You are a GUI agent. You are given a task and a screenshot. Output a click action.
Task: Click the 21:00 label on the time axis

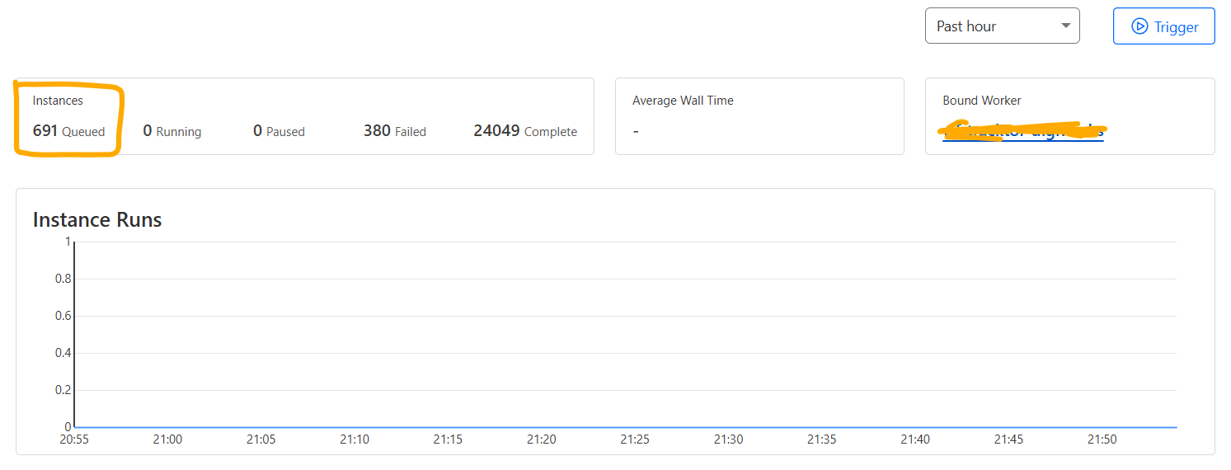point(167,439)
